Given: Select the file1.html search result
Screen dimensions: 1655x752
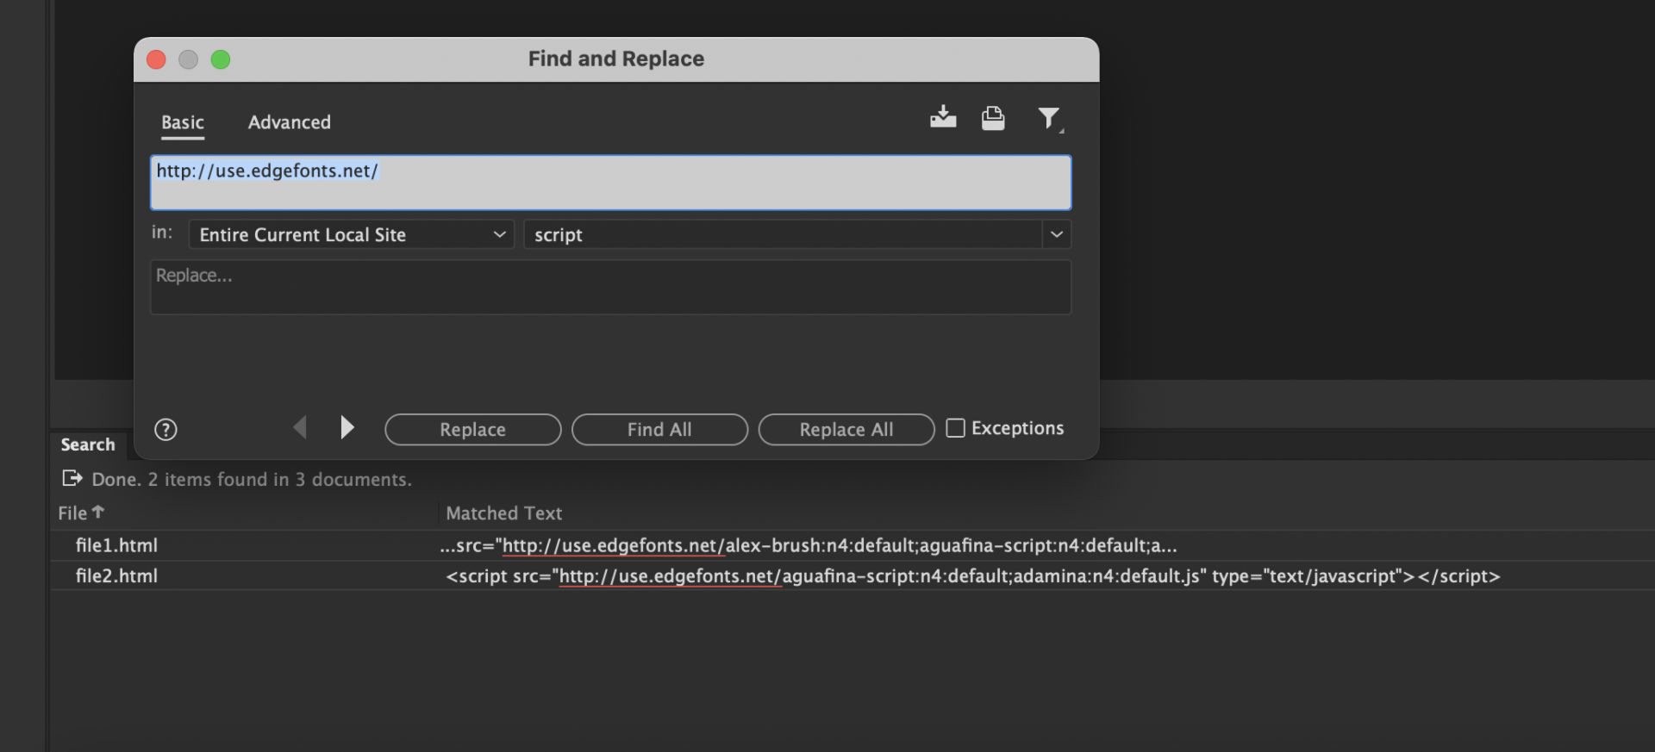Looking at the screenshot, I should pos(116,545).
